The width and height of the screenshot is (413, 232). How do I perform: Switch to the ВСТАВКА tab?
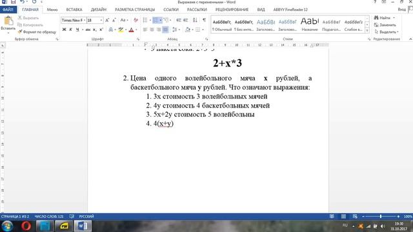[74, 10]
